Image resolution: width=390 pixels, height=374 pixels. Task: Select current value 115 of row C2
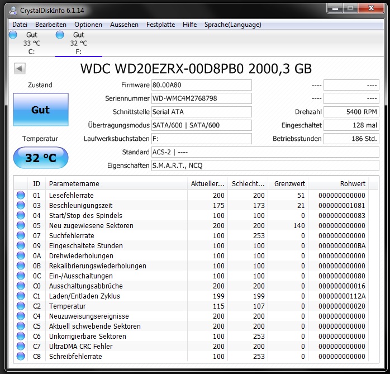pyautogui.click(x=218, y=306)
